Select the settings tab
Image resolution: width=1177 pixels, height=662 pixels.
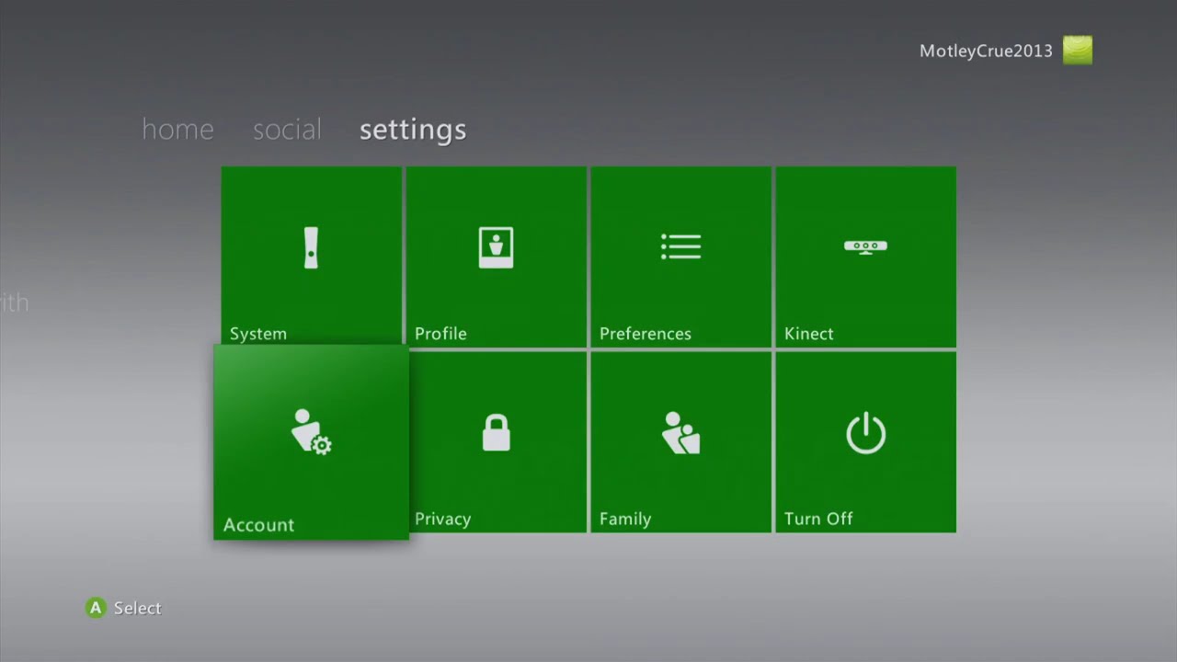coord(413,131)
